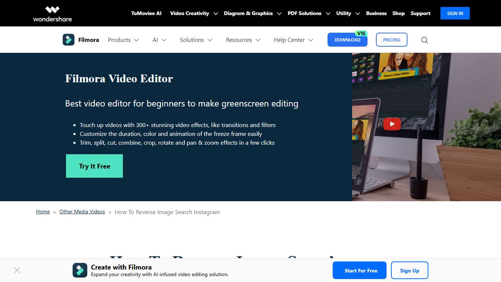The width and height of the screenshot is (501, 282).
Task: Open the Help Center dropdown
Action: coord(289,40)
